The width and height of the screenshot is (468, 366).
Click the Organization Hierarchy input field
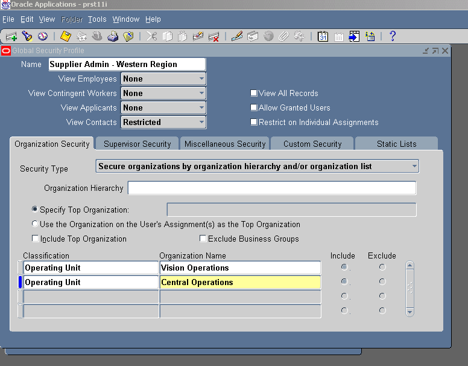click(272, 188)
